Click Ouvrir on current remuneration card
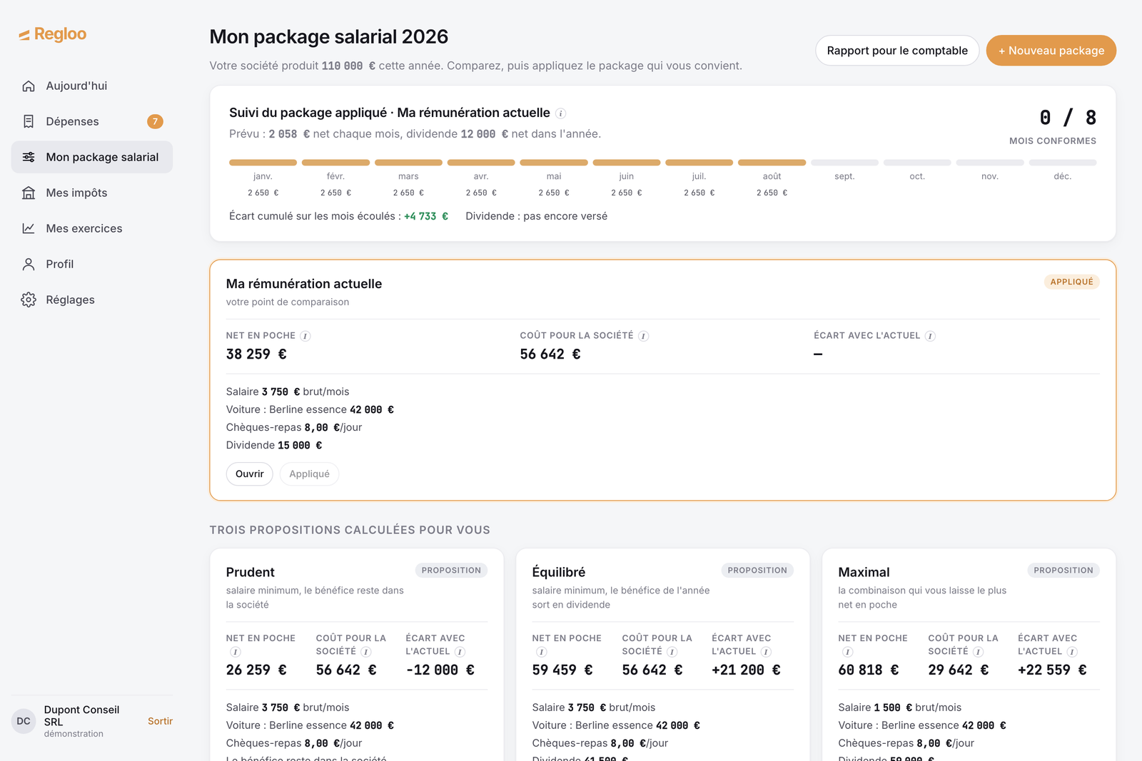 250,474
